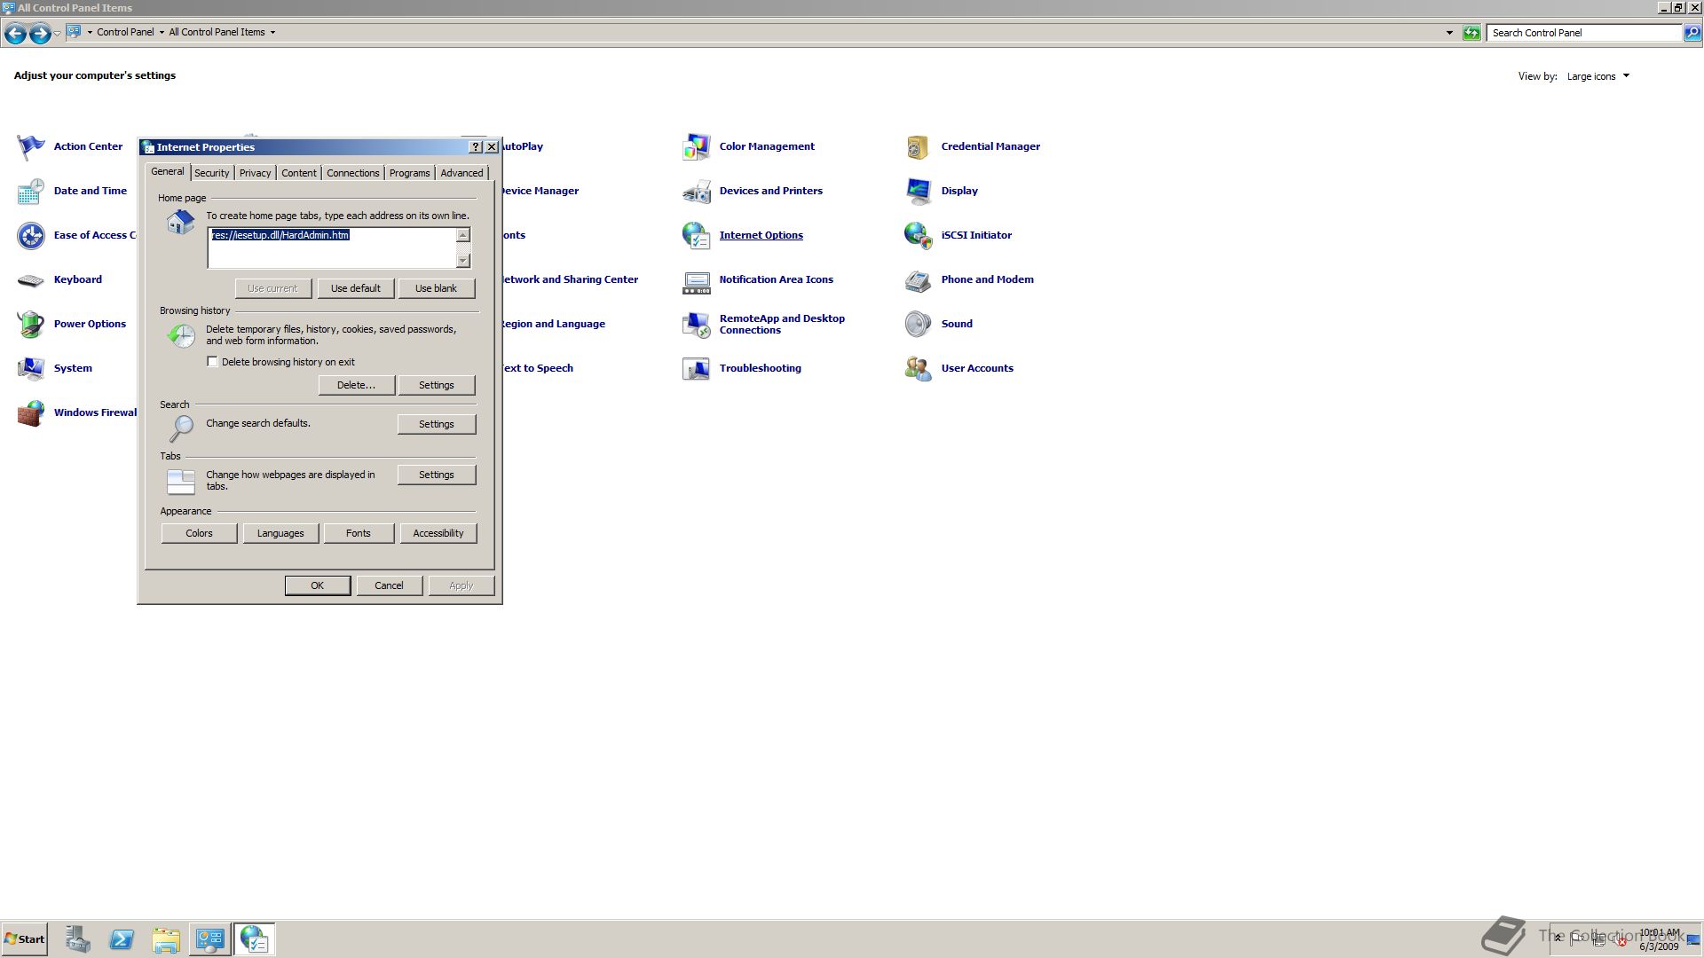Click the Accessibility button
Viewport: 1704px width, 958px height.
point(438,533)
